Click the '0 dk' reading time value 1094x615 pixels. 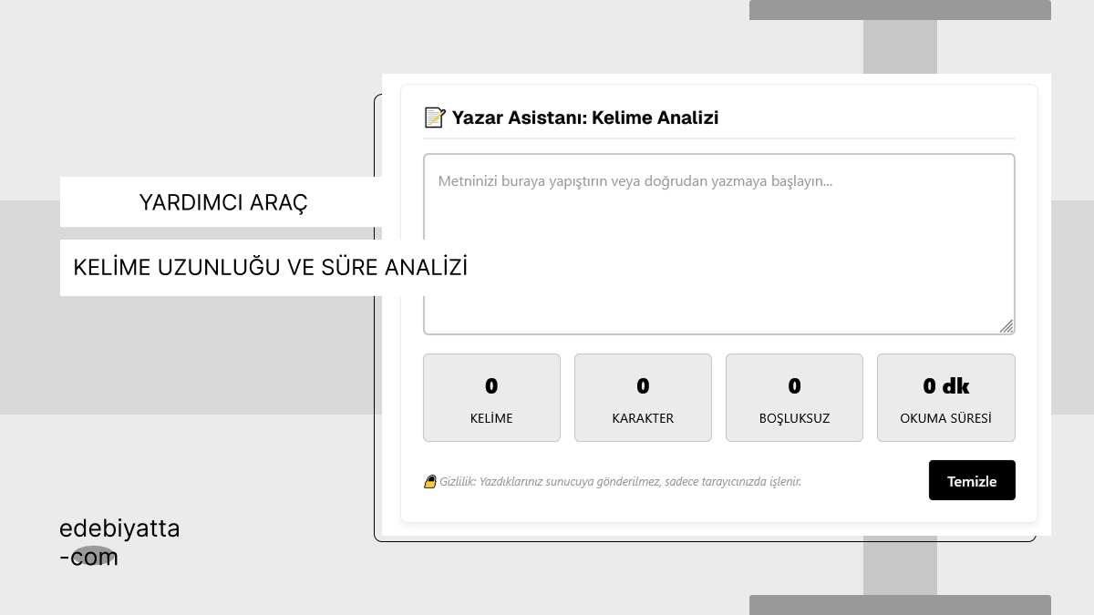946,385
